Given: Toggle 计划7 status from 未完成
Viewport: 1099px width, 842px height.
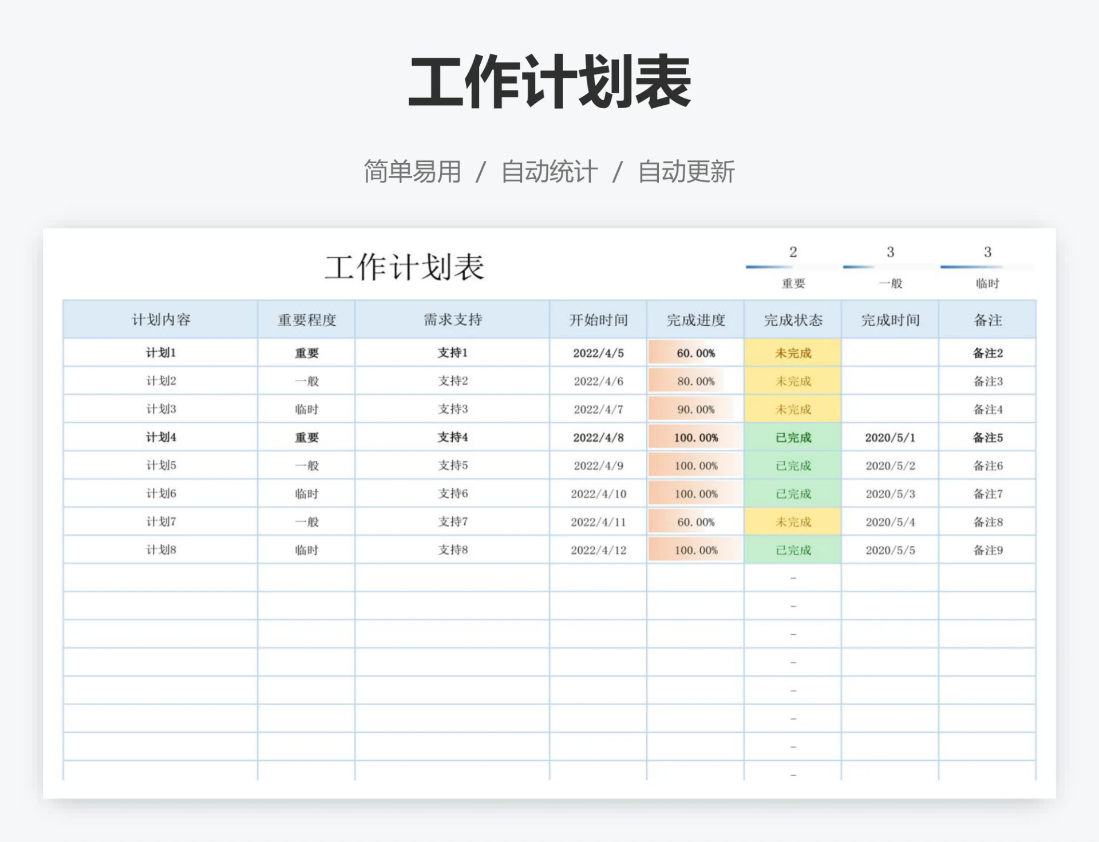Looking at the screenshot, I should click(x=793, y=521).
